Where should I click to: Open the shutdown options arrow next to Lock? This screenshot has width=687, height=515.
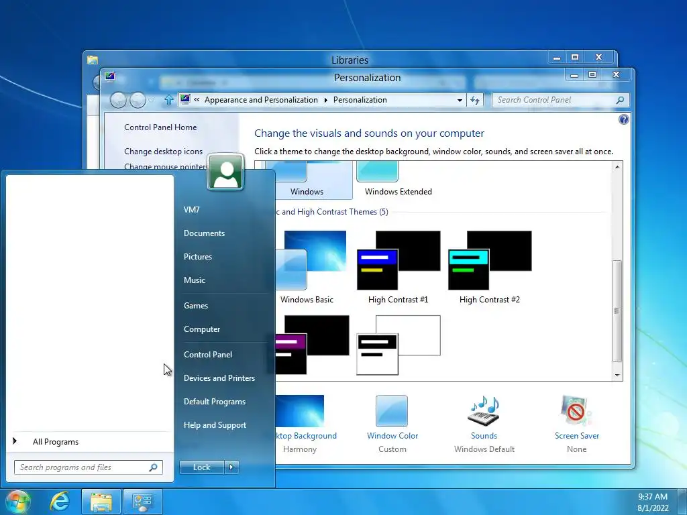pyautogui.click(x=231, y=467)
